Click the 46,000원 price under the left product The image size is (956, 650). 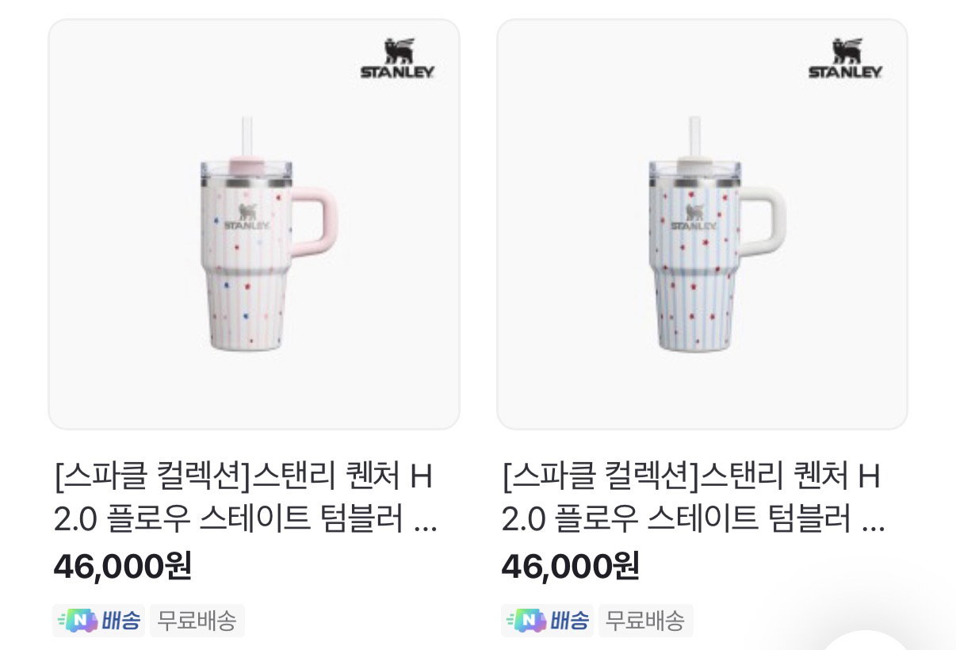122,566
